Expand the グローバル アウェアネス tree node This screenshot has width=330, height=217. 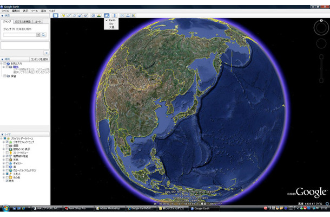[4, 170]
